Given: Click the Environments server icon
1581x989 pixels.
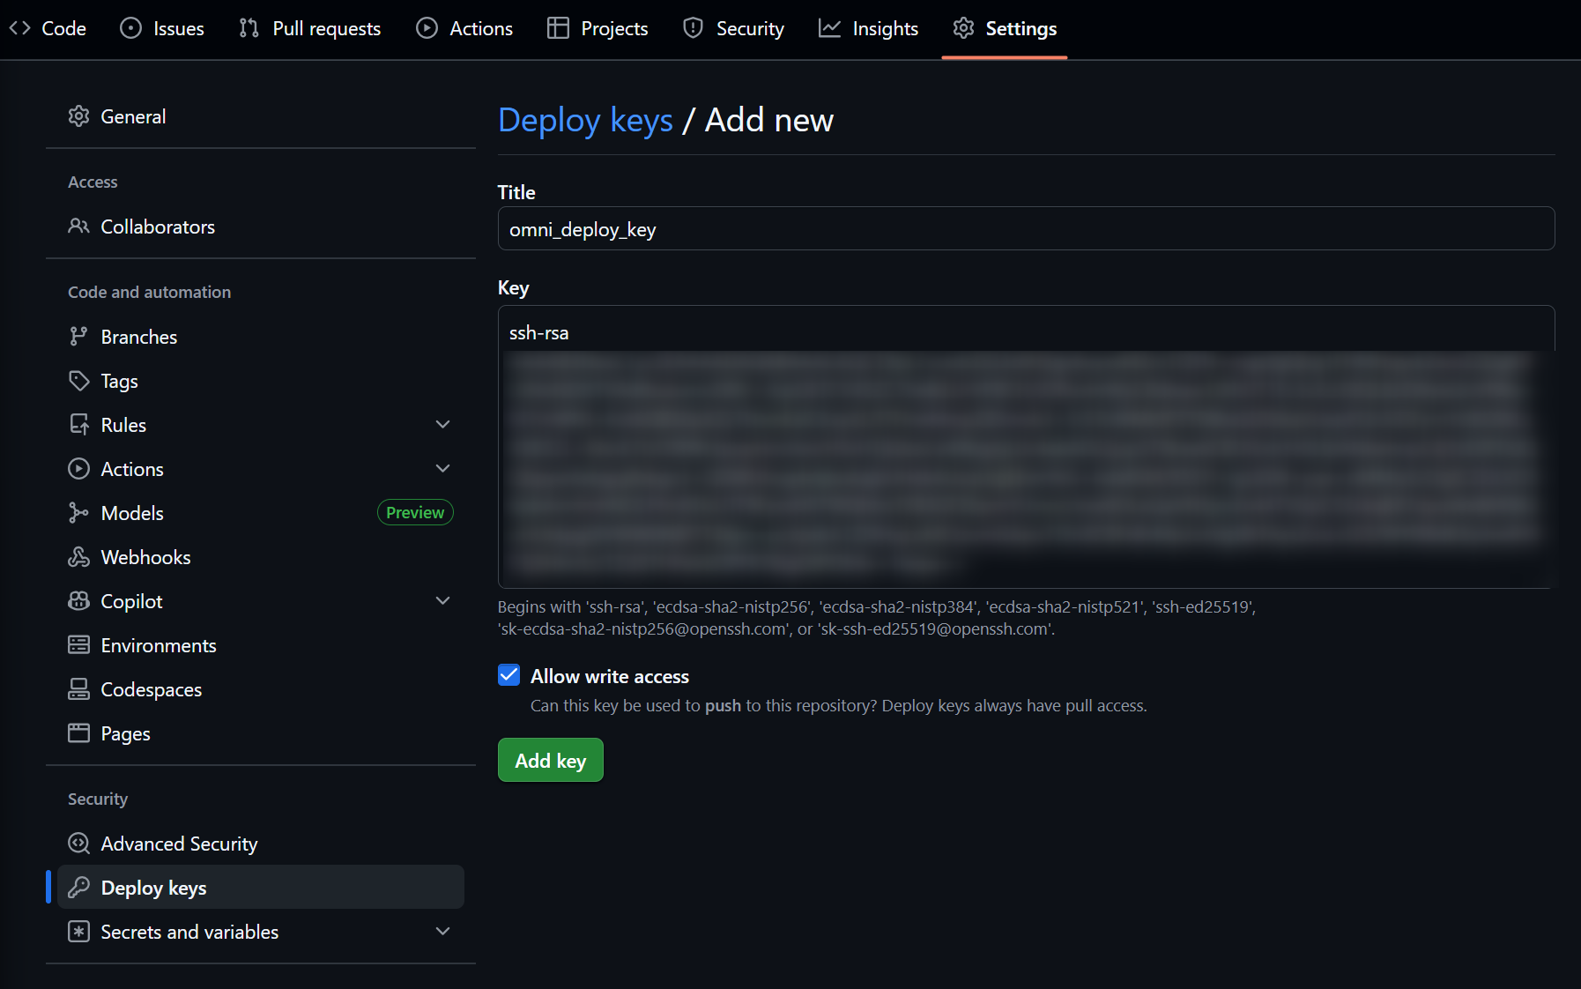Looking at the screenshot, I should click(x=78, y=645).
